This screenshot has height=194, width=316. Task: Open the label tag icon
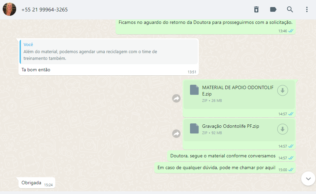click(x=273, y=9)
